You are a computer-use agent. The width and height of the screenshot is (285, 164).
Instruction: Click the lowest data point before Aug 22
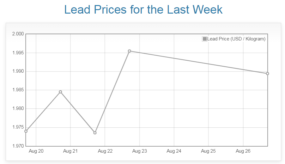tap(95, 133)
